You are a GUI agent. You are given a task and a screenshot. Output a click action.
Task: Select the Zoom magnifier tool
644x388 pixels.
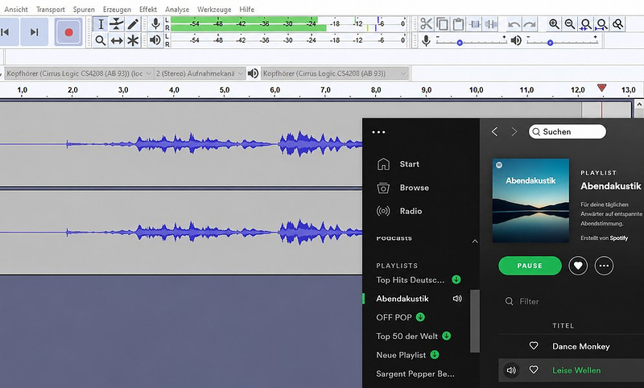point(101,40)
